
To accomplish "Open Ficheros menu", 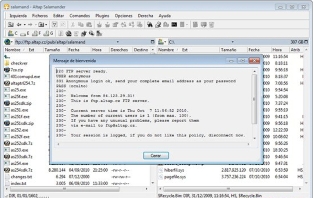I will 40,16.
